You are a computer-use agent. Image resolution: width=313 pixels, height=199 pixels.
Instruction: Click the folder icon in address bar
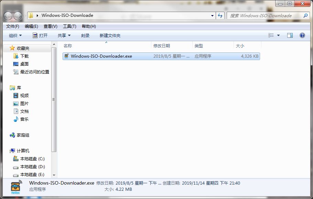(x=31, y=15)
